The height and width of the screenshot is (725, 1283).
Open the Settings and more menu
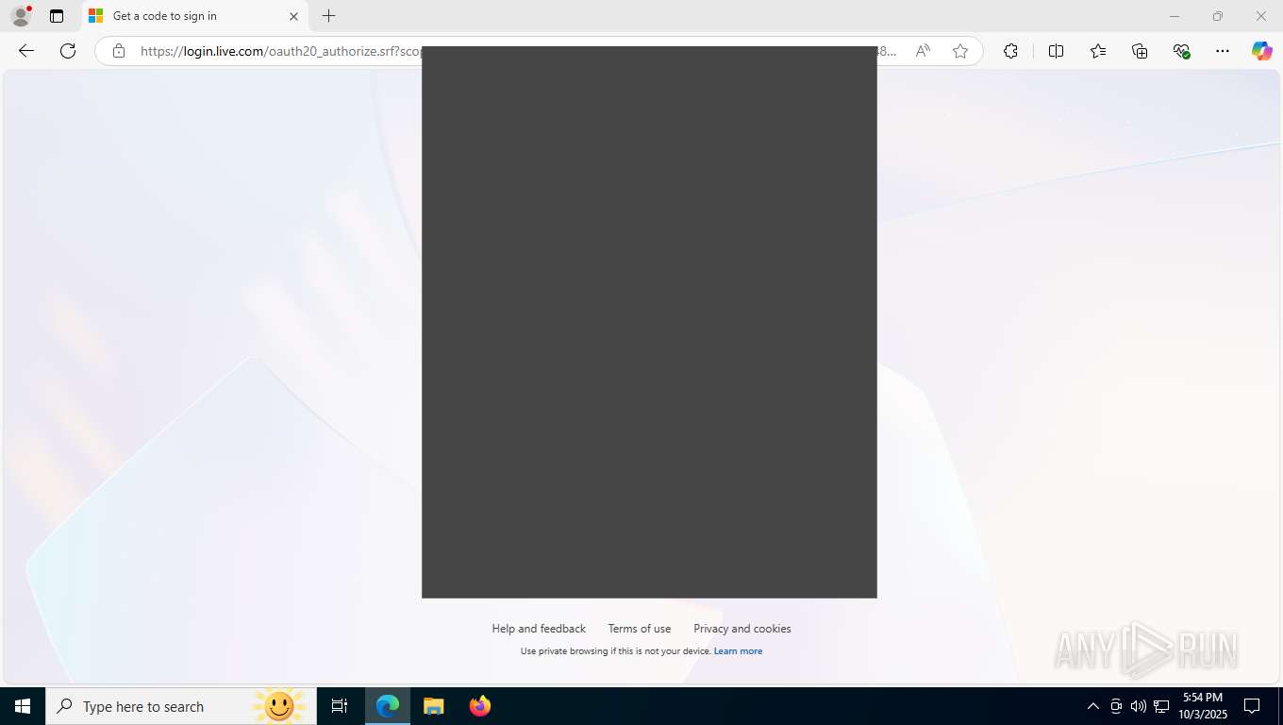point(1223,51)
